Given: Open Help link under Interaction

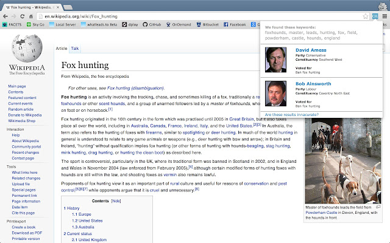Looking at the screenshot, I should point(16,135).
